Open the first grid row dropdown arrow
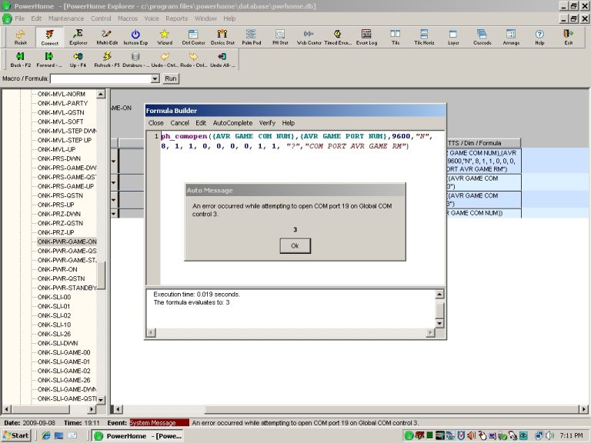The width and height of the screenshot is (591, 443). pyautogui.click(x=113, y=161)
